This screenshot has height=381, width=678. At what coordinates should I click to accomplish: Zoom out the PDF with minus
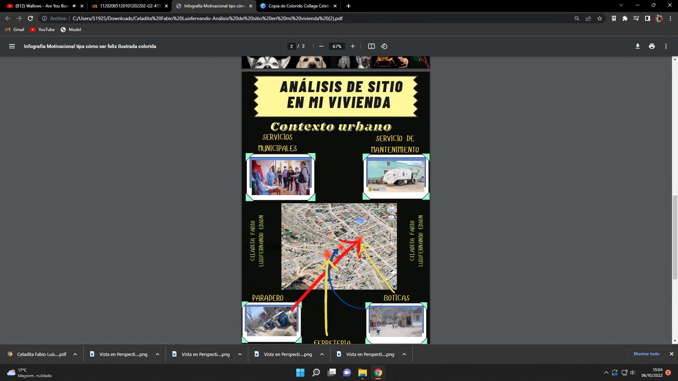click(x=321, y=46)
